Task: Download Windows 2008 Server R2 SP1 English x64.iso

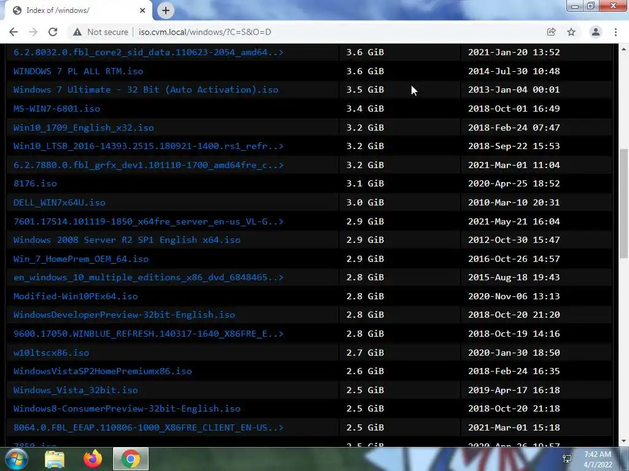Action: point(127,240)
